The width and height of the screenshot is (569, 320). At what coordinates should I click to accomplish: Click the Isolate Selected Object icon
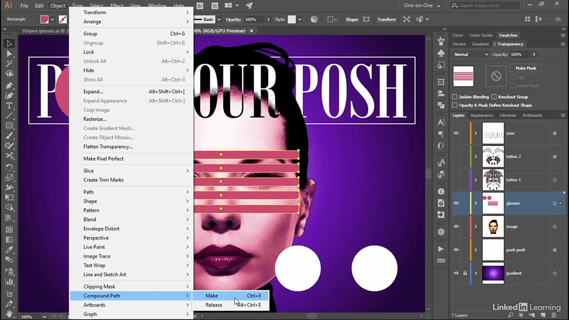pos(407,19)
